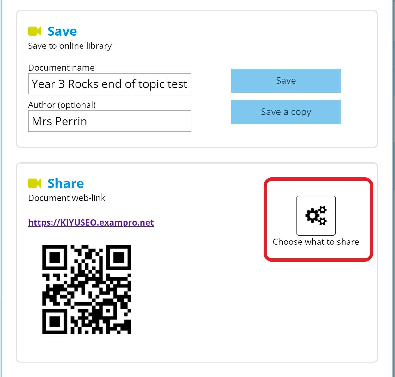395x377 pixels.
Task: Click the yellow video icon beside Save heading
Action: [34, 31]
